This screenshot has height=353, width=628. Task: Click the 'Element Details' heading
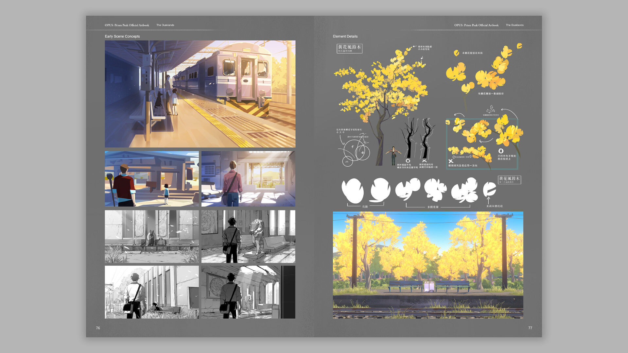(345, 36)
